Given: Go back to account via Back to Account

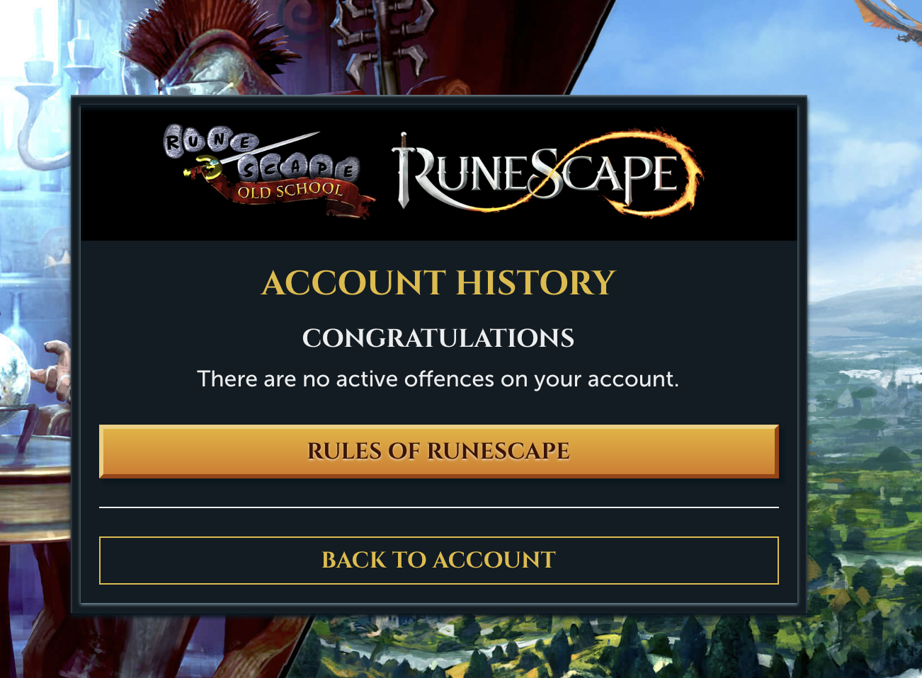Looking at the screenshot, I should [438, 561].
